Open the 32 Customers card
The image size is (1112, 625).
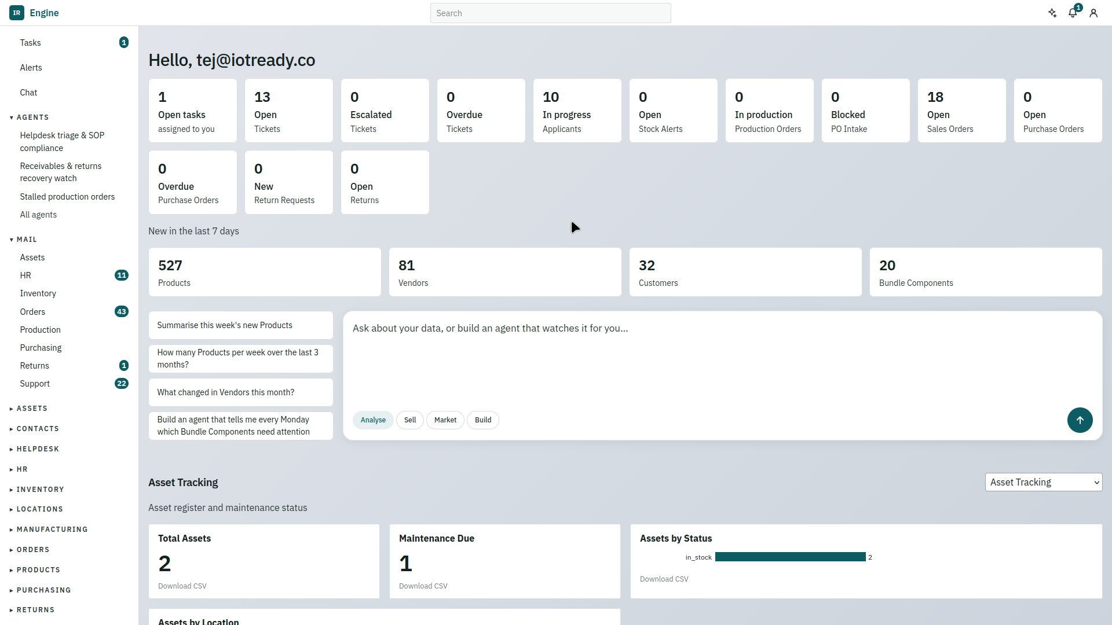click(745, 272)
